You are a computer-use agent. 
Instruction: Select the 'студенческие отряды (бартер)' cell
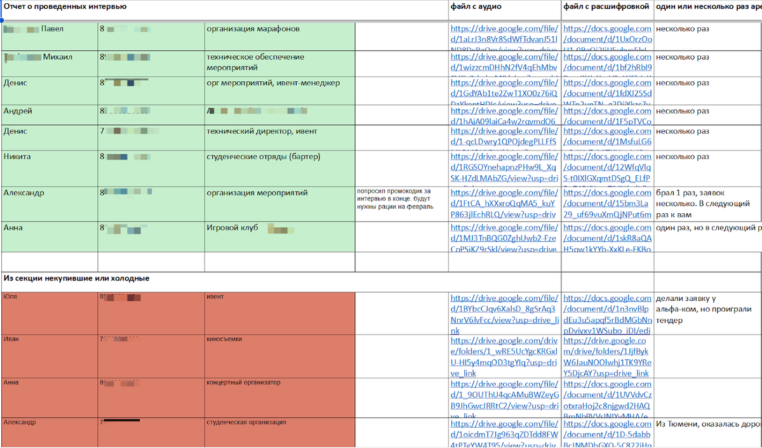point(279,168)
